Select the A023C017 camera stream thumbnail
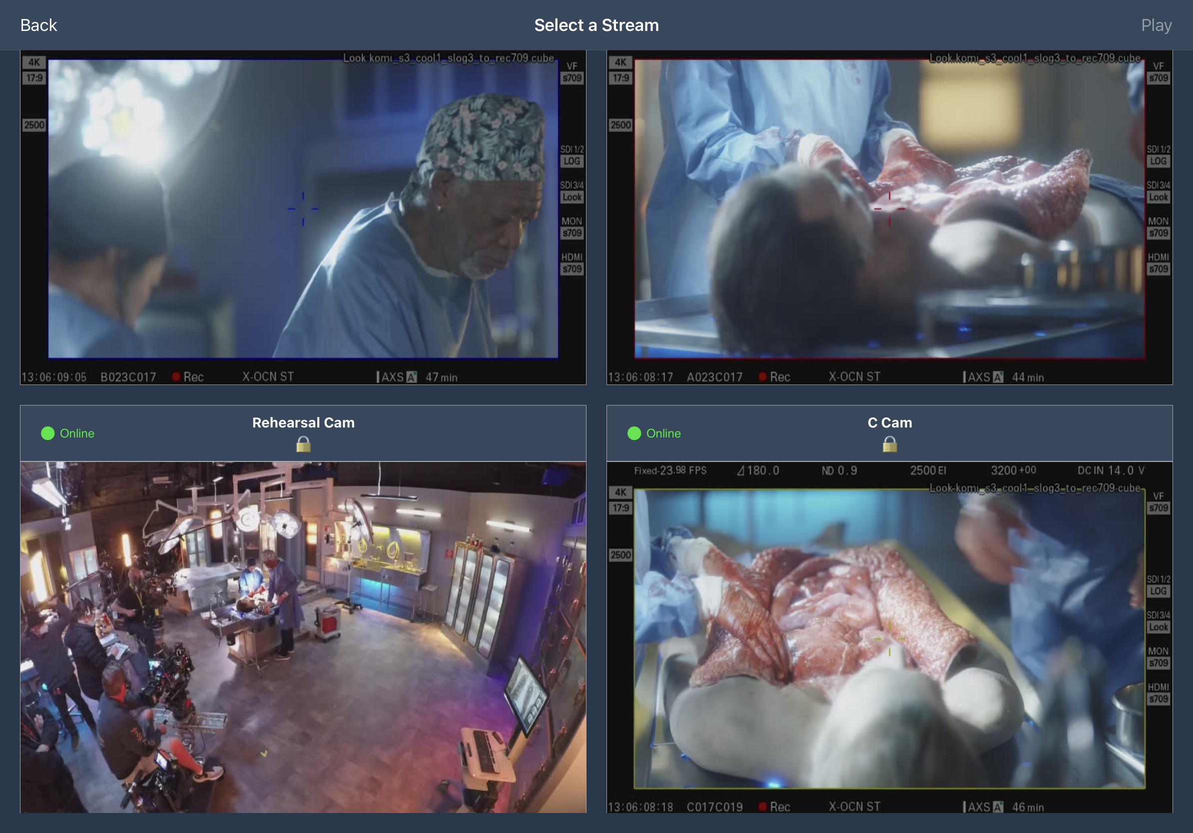 (889, 208)
